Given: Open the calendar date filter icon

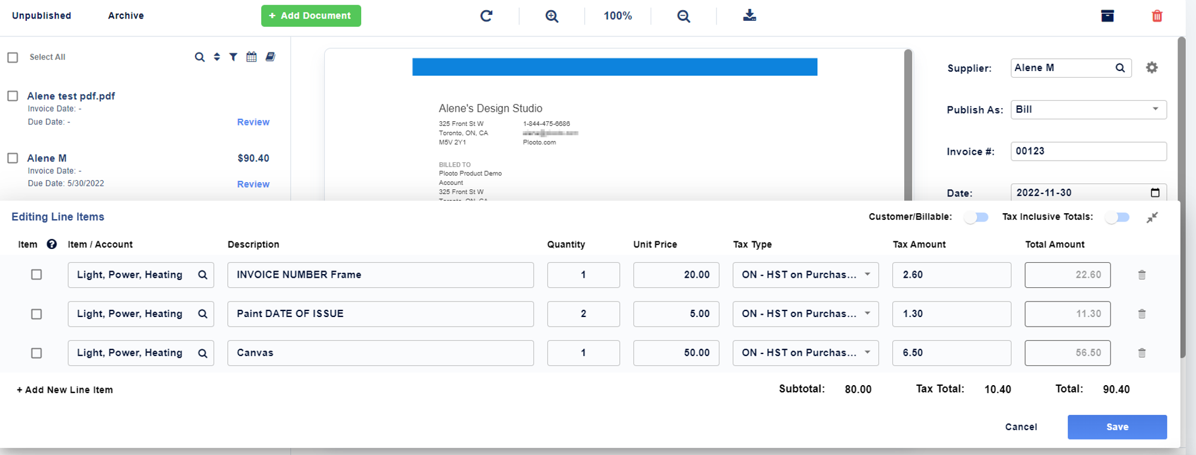Looking at the screenshot, I should click(252, 57).
